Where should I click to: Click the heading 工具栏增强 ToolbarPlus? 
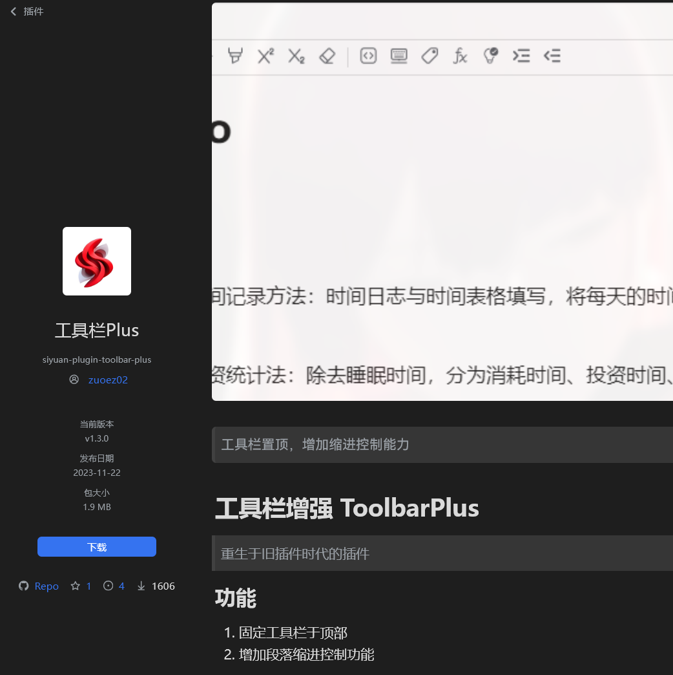[347, 508]
